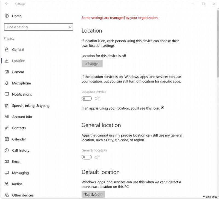Open the Call history privacy icon
This screenshot has width=219, height=199.
click(x=6, y=150)
